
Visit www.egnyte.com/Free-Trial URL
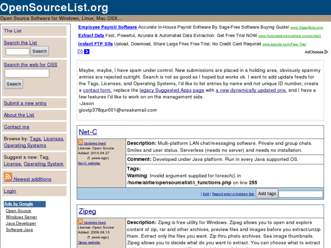(x=284, y=44)
